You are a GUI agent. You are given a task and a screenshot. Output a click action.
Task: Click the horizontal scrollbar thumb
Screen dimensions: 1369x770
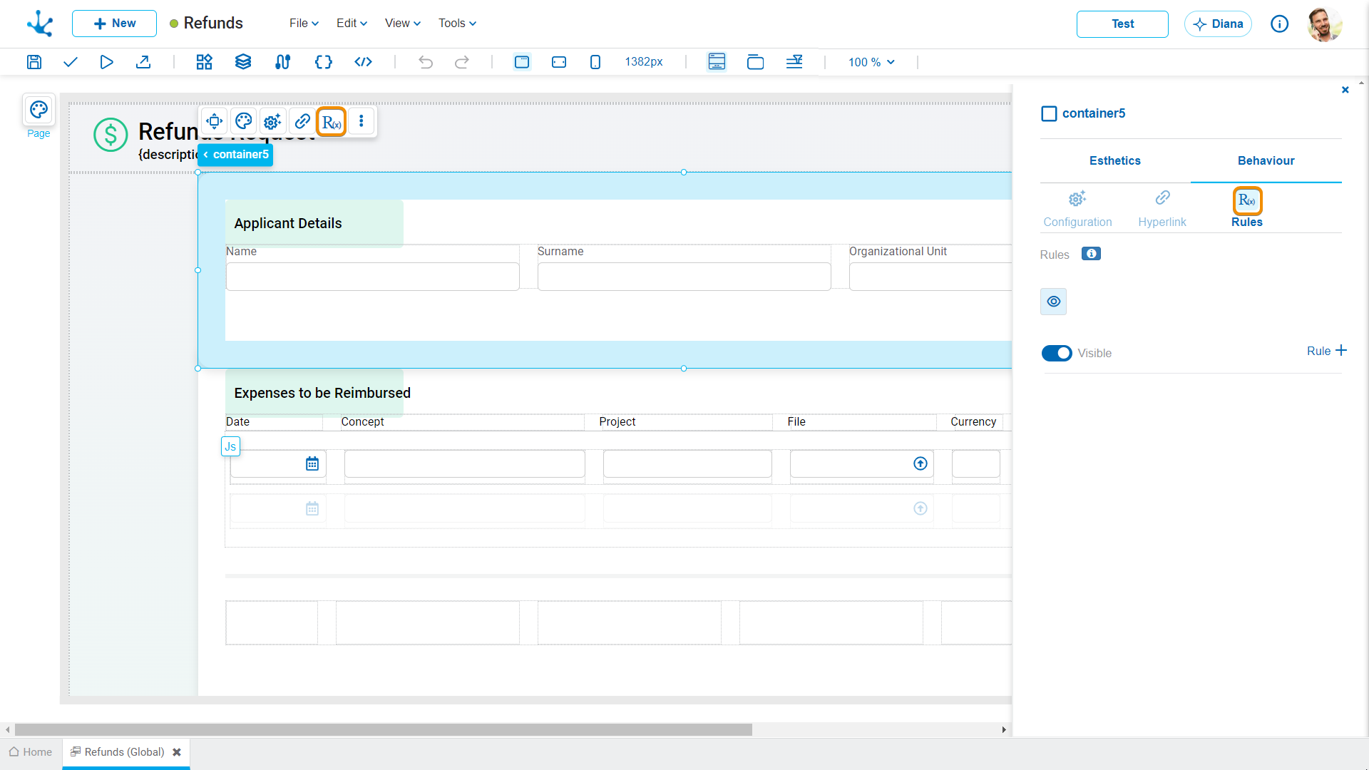[x=384, y=730]
